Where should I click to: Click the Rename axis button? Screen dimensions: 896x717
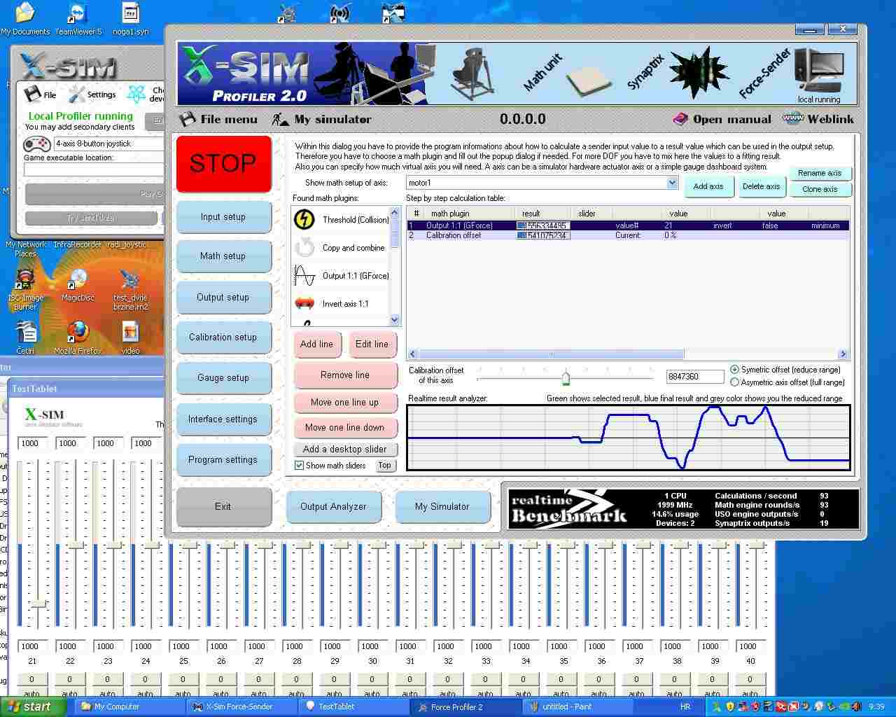coord(820,173)
